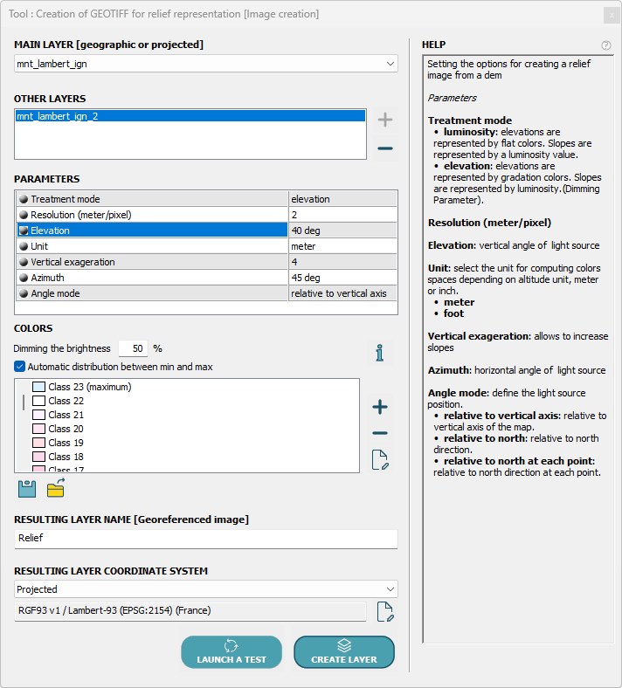Click the plus icon to add other layer
622x688 pixels.
[384, 120]
